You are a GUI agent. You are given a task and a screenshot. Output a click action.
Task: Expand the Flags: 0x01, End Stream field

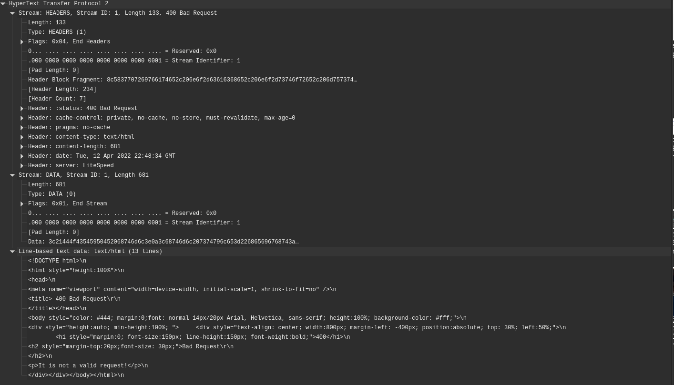[22, 203]
